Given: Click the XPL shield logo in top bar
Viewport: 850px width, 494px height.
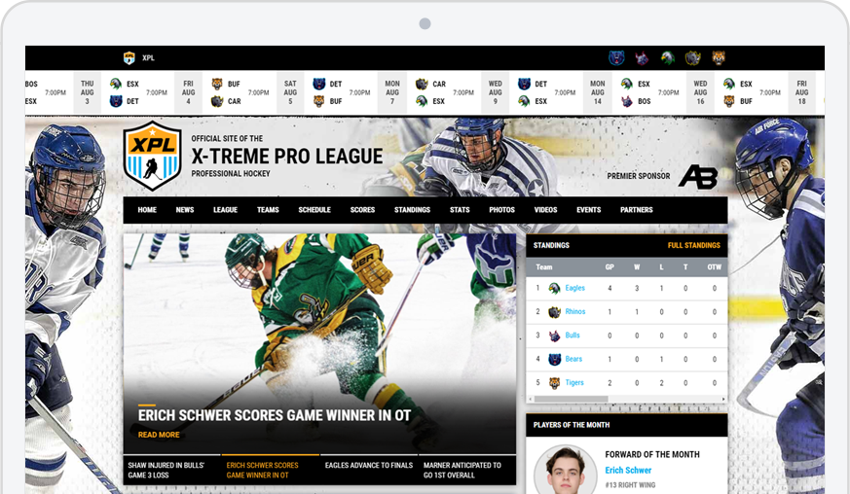Looking at the screenshot, I should [x=129, y=58].
